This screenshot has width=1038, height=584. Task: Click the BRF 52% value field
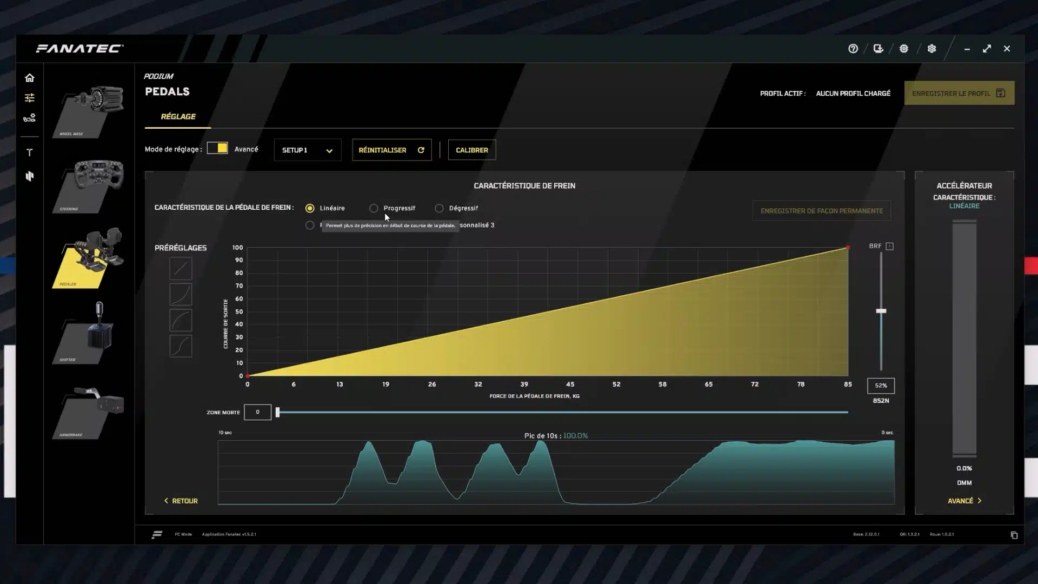click(x=881, y=386)
